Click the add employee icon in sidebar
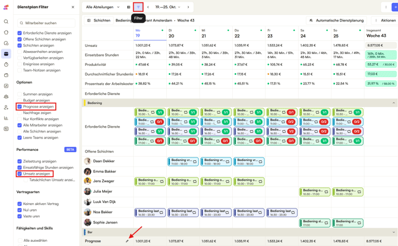398x246 pixels. click(6, 108)
